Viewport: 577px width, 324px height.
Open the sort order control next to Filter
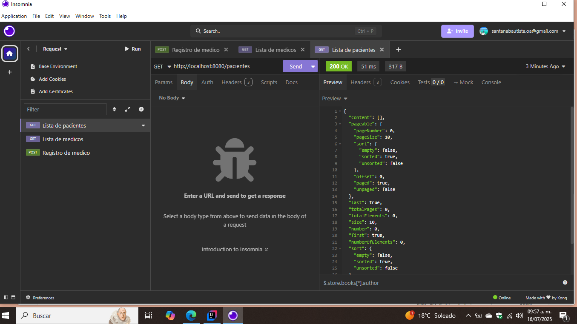(x=114, y=109)
